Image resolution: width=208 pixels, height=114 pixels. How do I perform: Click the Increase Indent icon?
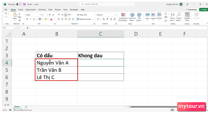[x=73, y=19]
